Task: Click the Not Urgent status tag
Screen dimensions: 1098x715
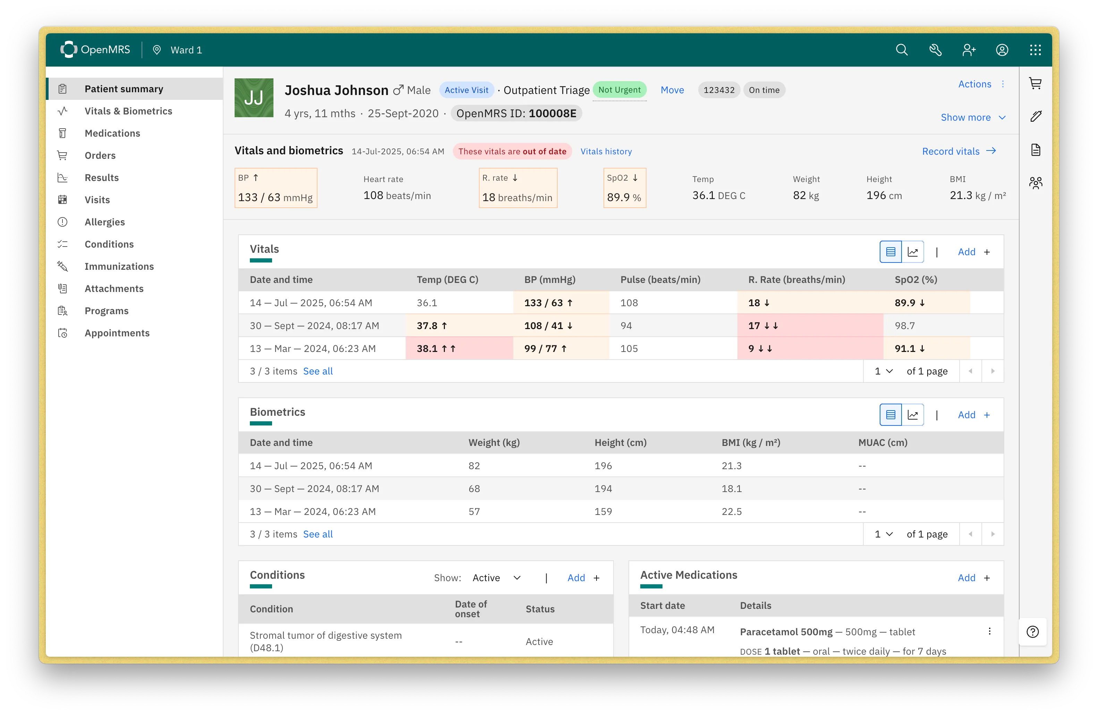Action: click(619, 90)
